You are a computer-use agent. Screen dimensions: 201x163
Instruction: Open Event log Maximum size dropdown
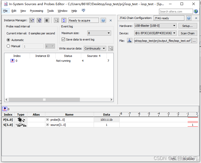pos(99,33)
